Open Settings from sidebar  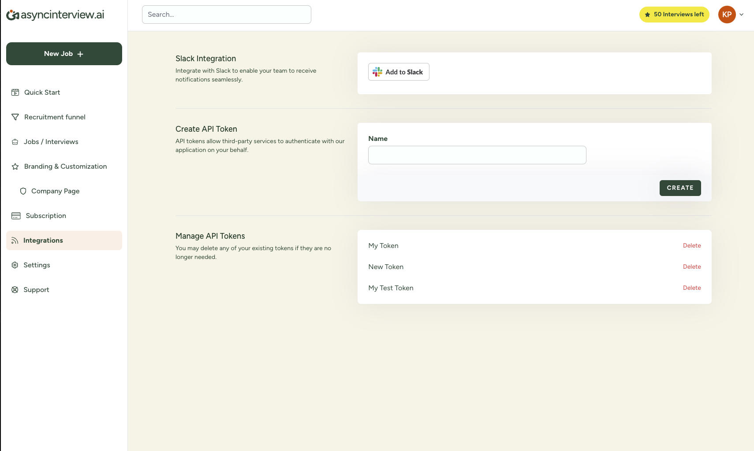click(64, 265)
